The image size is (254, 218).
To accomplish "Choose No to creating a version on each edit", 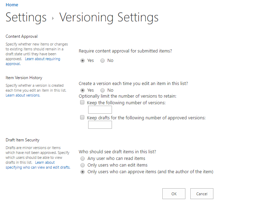I will [x=103, y=90].
